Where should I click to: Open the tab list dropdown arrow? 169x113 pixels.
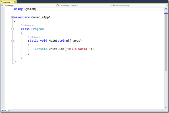(x=166, y=2)
